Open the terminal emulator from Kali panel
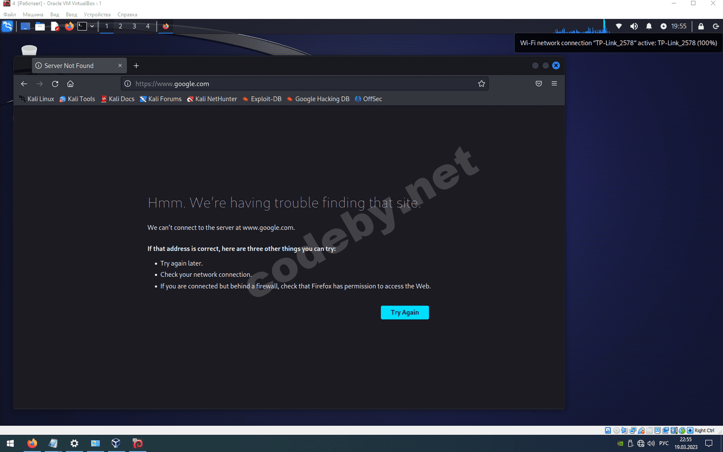The height and width of the screenshot is (452, 723). [x=82, y=26]
